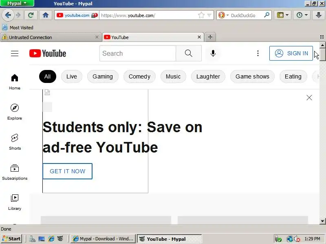Click the system tray clock 1:29 PM
The height and width of the screenshot is (244, 326).
tap(312, 239)
